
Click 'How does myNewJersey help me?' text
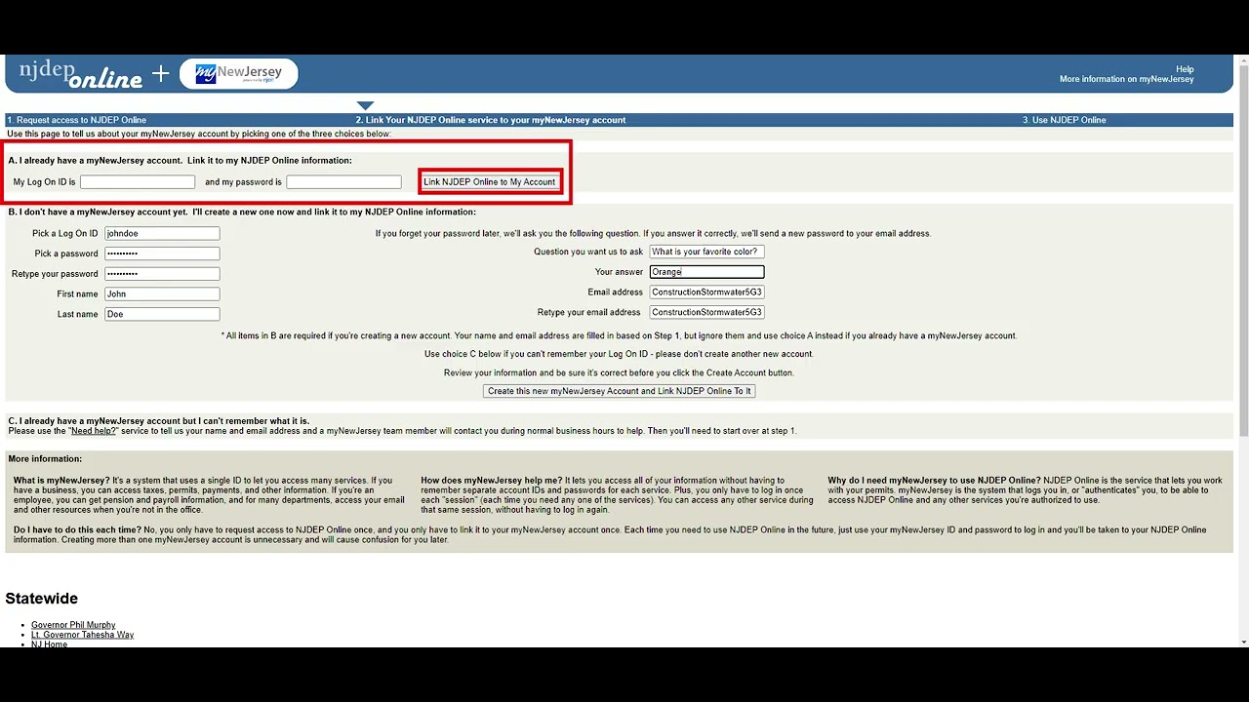click(x=492, y=481)
